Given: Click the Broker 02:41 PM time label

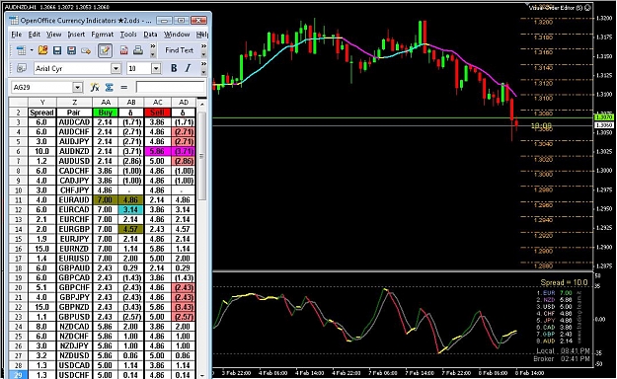Looking at the screenshot, I should (562, 358).
